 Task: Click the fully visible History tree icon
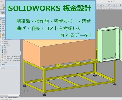pyautogui.click(x=3, y=41)
